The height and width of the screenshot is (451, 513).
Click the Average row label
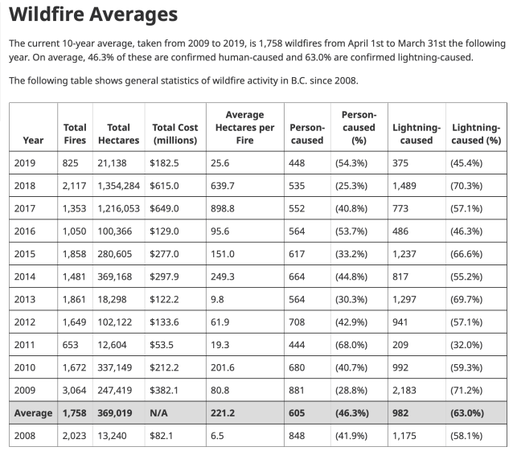pos(35,414)
